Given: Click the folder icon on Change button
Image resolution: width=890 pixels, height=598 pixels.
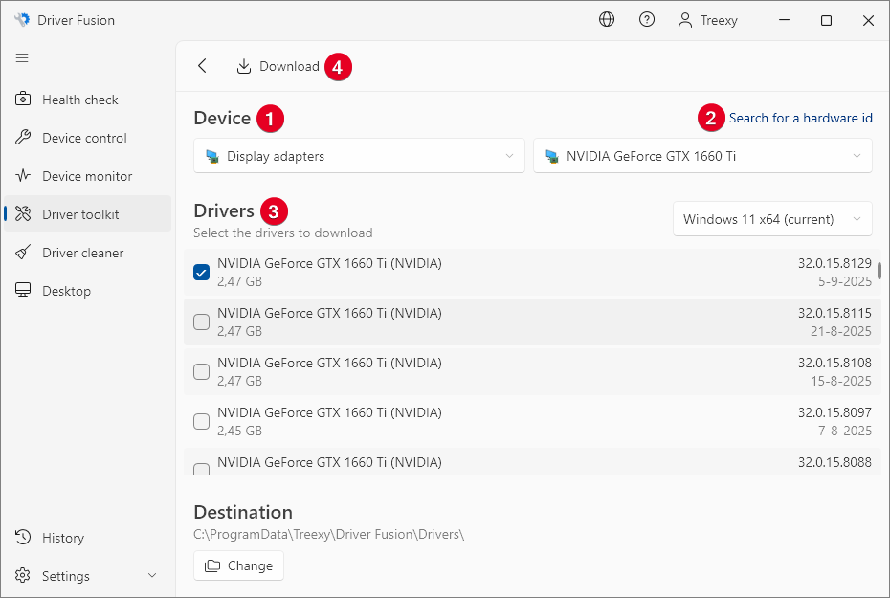Looking at the screenshot, I should coord(212,565).
